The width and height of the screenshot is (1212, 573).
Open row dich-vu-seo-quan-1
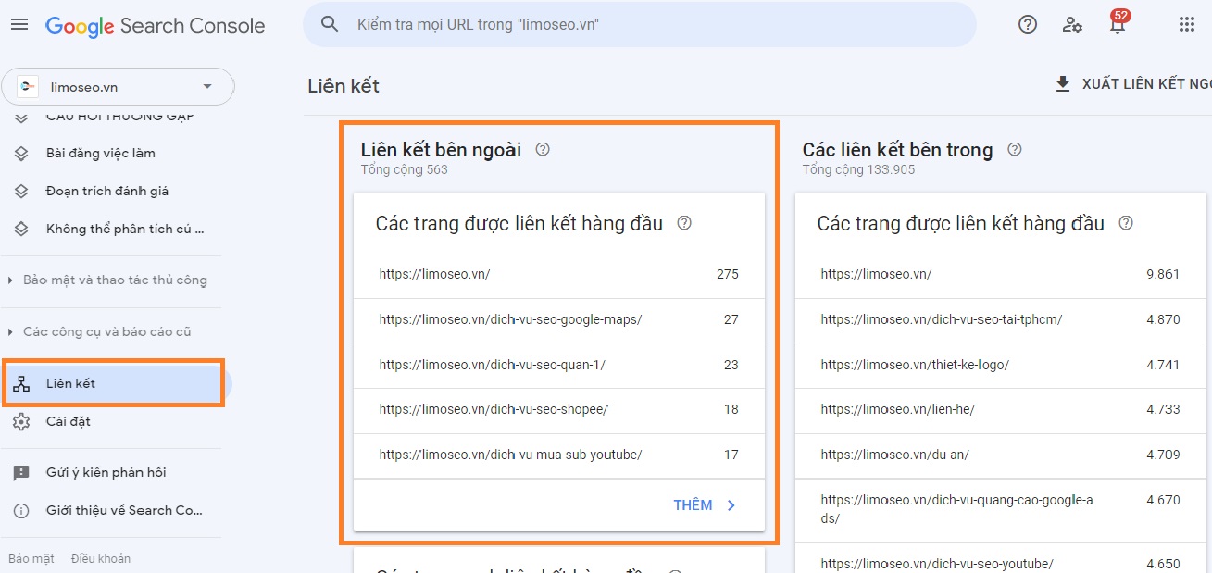tap(559, 365)
